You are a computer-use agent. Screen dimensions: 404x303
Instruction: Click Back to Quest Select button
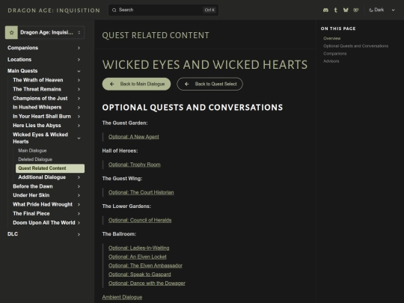(209, 84)
